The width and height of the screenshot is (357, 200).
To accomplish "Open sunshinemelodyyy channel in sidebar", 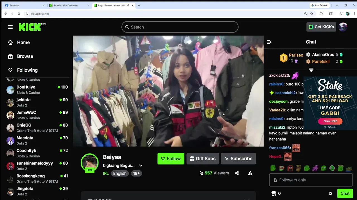I will tap(37, 166).
